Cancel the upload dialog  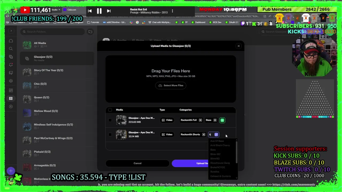(x=137, y=163)
